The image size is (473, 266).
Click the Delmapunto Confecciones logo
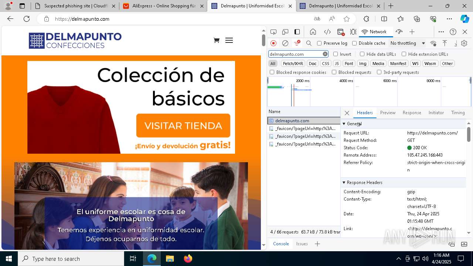75,41
